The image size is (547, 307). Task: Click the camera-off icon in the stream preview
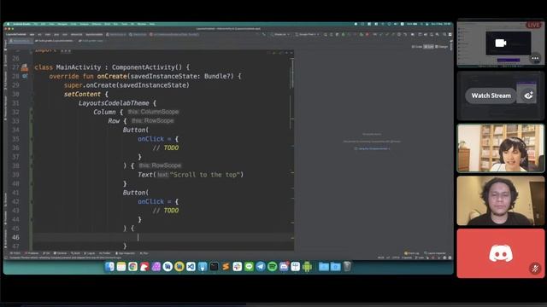tap(501, 43)
